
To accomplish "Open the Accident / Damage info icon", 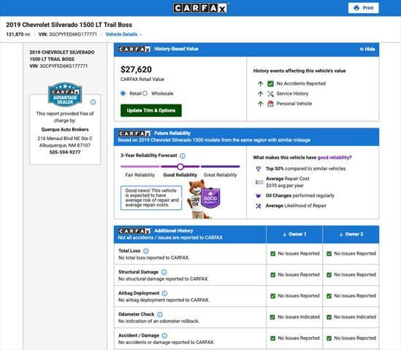I will click(x=164, y=335).
